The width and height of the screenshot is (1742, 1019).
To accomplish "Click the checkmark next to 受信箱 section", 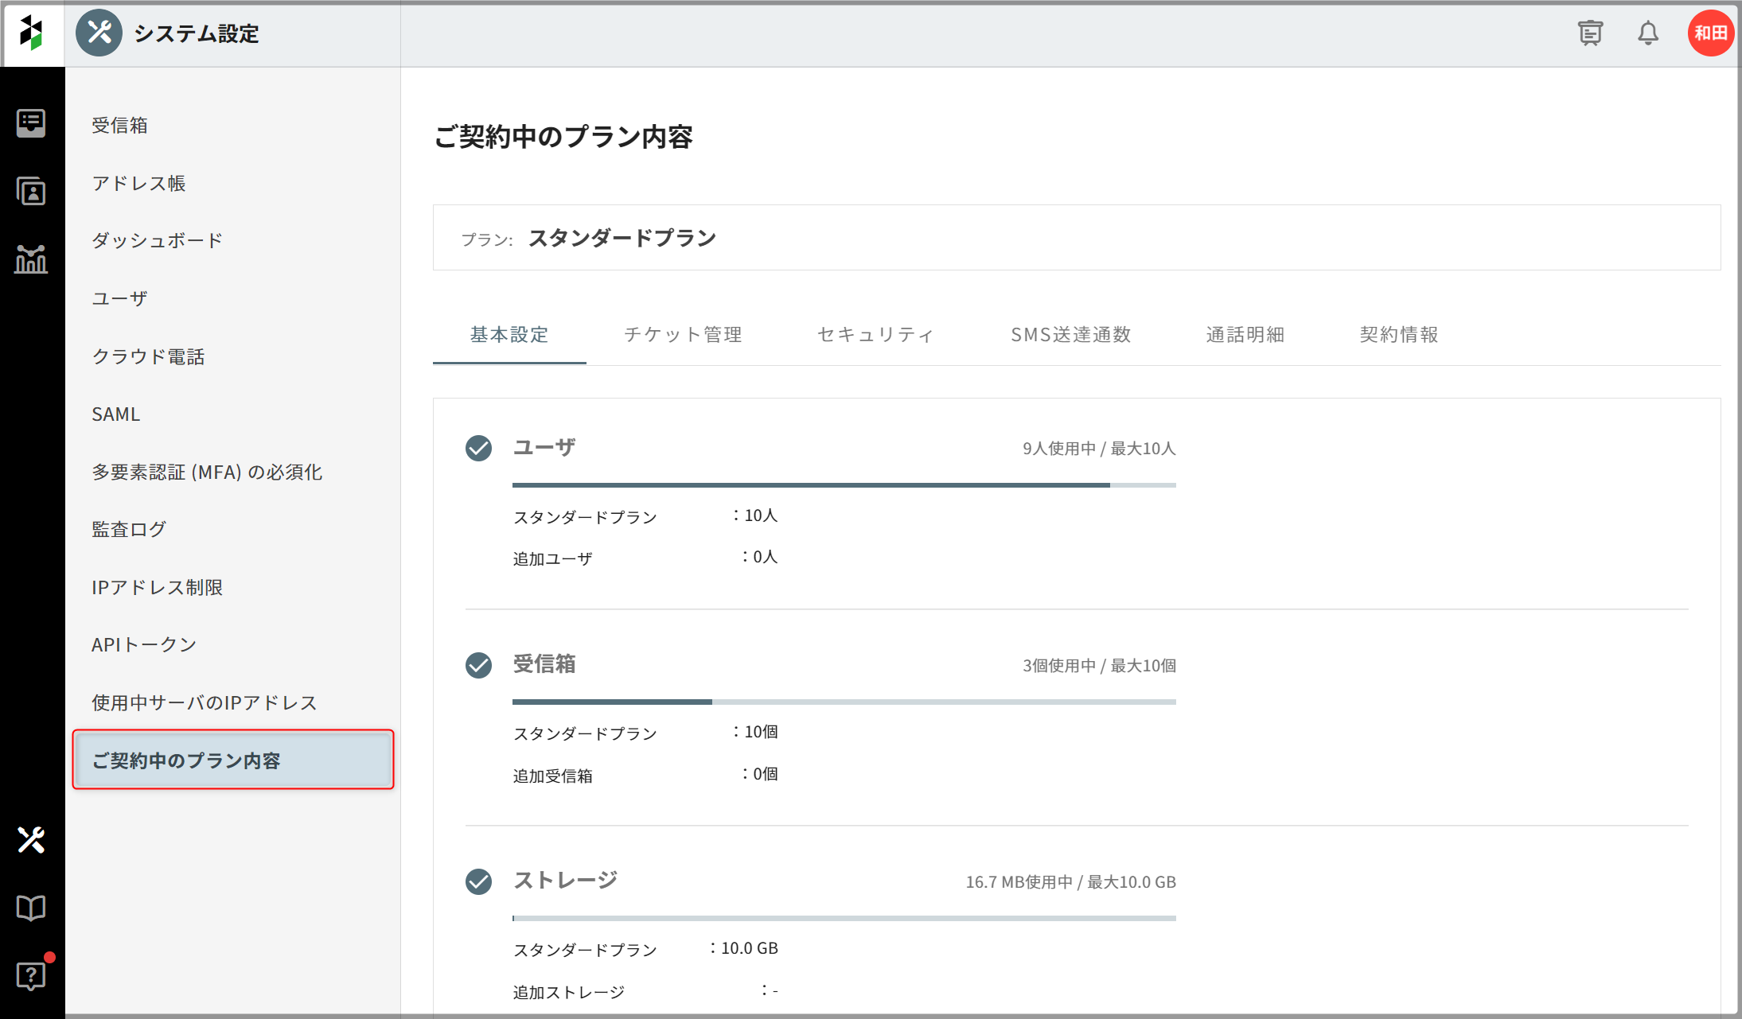I will tap(478, 665).
